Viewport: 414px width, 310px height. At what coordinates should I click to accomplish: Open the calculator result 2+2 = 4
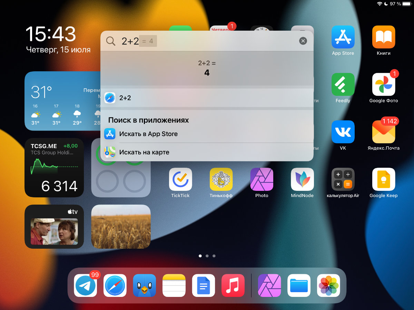point(207,68)
